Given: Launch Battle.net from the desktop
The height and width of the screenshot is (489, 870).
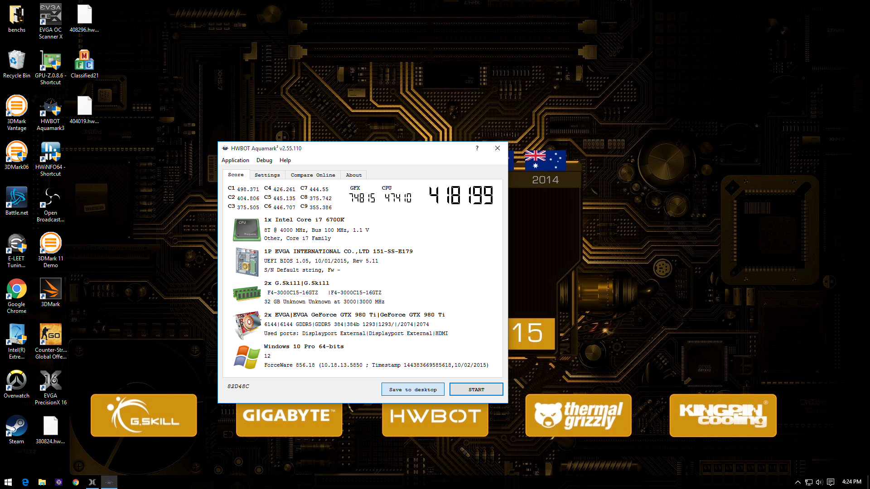Looking at the screenshot, I should [17, 201].
